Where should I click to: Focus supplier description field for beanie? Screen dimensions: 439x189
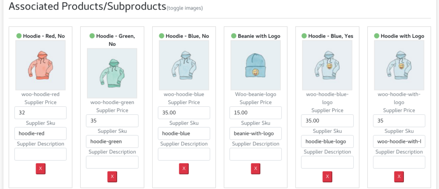coord(256,154)
